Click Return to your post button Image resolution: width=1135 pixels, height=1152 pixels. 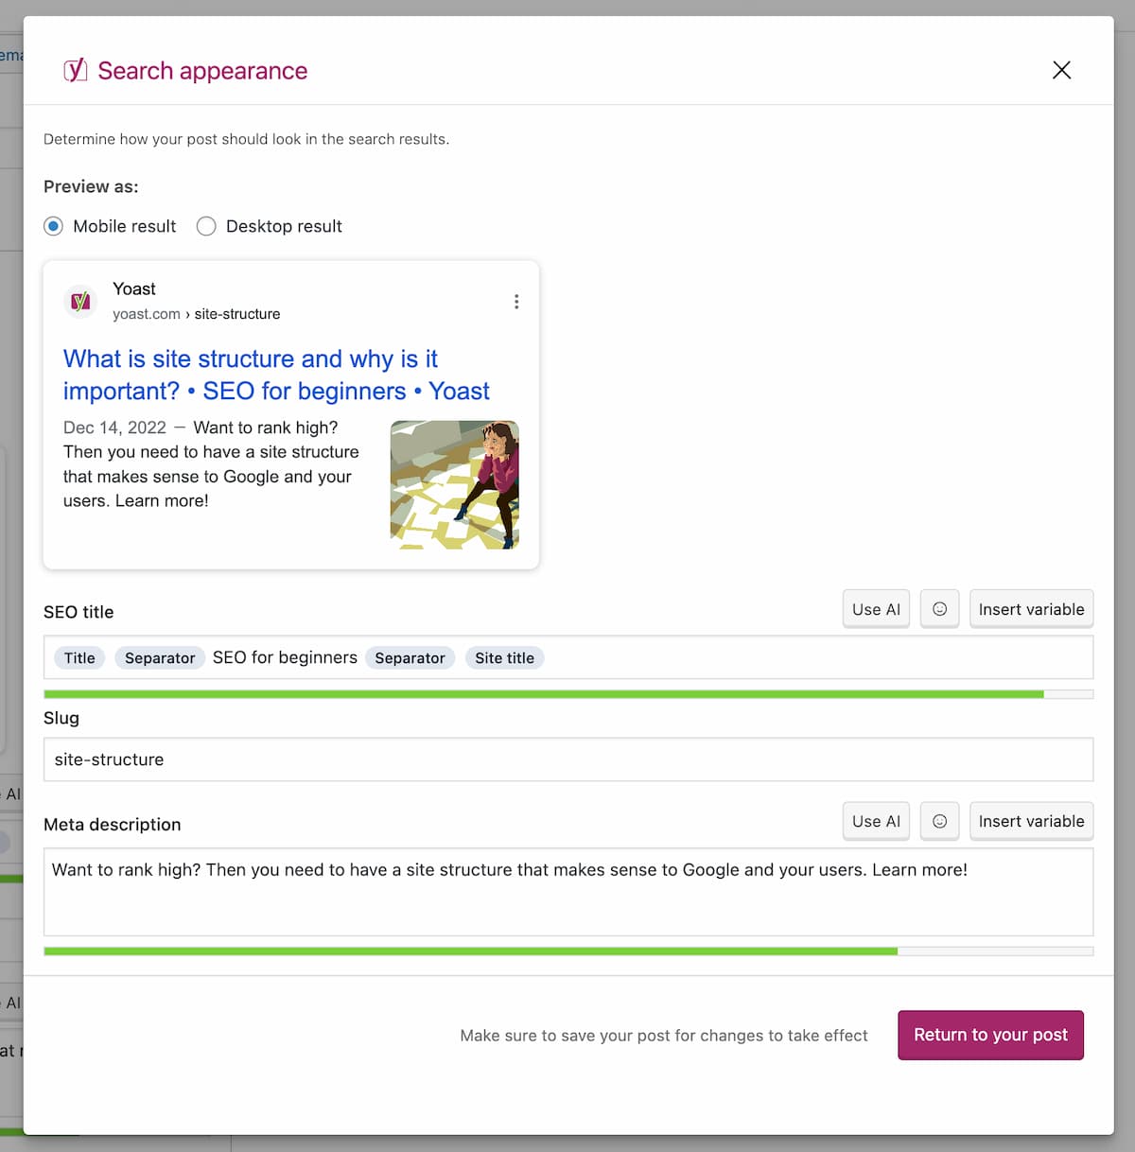tap(990, 1035)
